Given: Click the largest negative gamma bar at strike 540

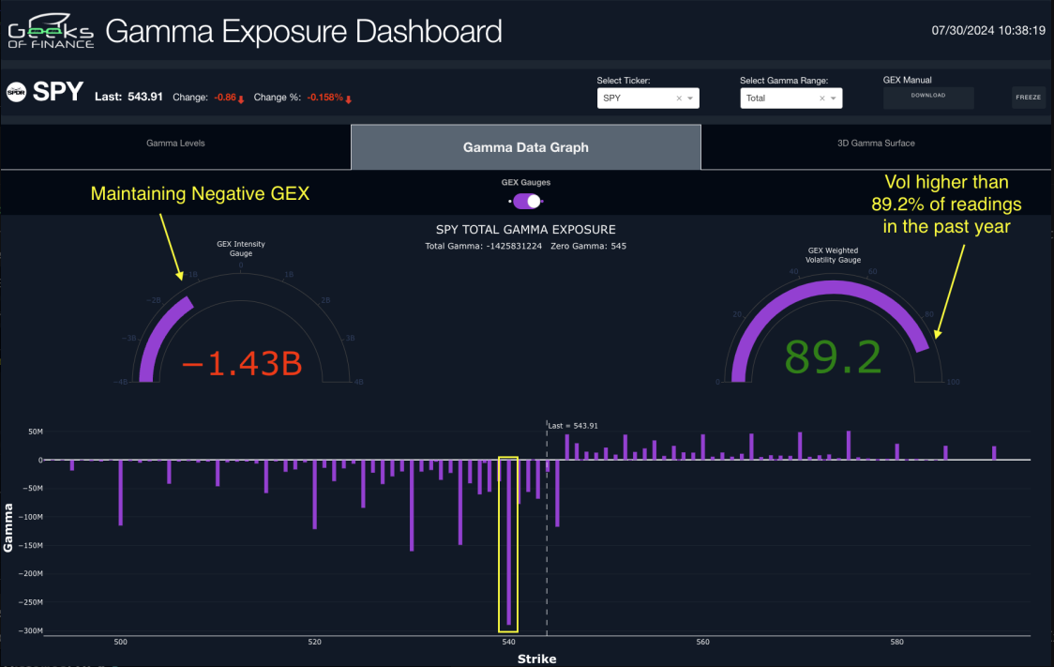Looking at the screenshot, I should pyautogui.click(x=509, y=542).
